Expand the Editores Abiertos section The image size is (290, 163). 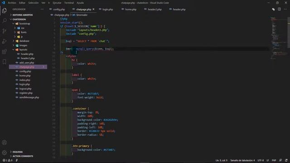tap(23, 15)
